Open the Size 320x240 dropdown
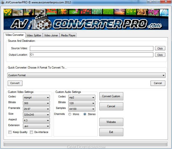The width and height of the screenshot is (172, 149). (x=36, y=115)
